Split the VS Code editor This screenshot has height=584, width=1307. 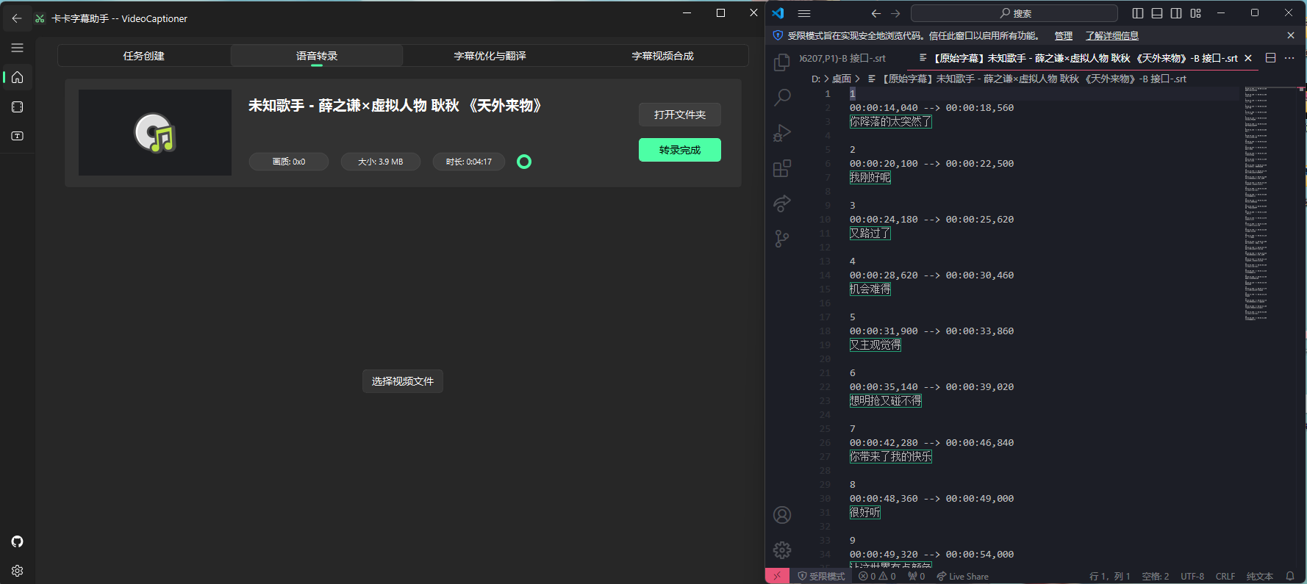pyautogui.click(x=1270, y=58)
